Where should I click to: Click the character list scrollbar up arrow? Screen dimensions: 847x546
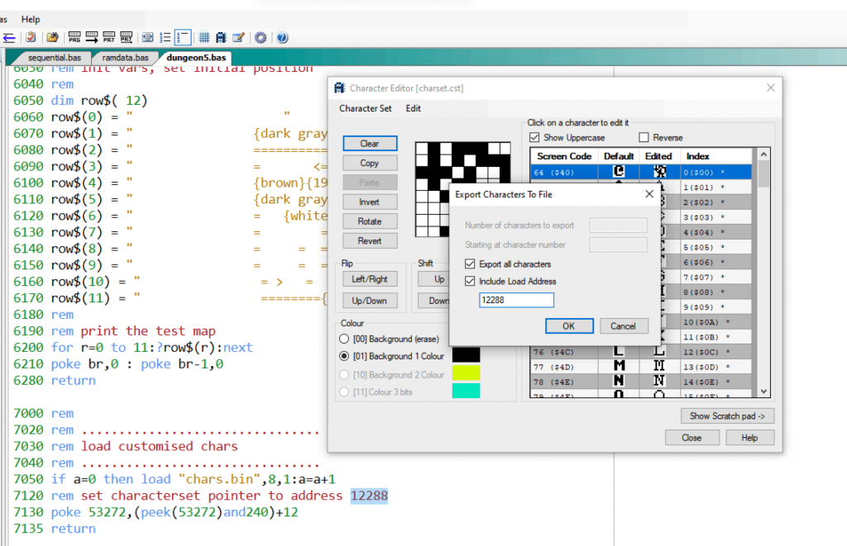coord(763,154)
